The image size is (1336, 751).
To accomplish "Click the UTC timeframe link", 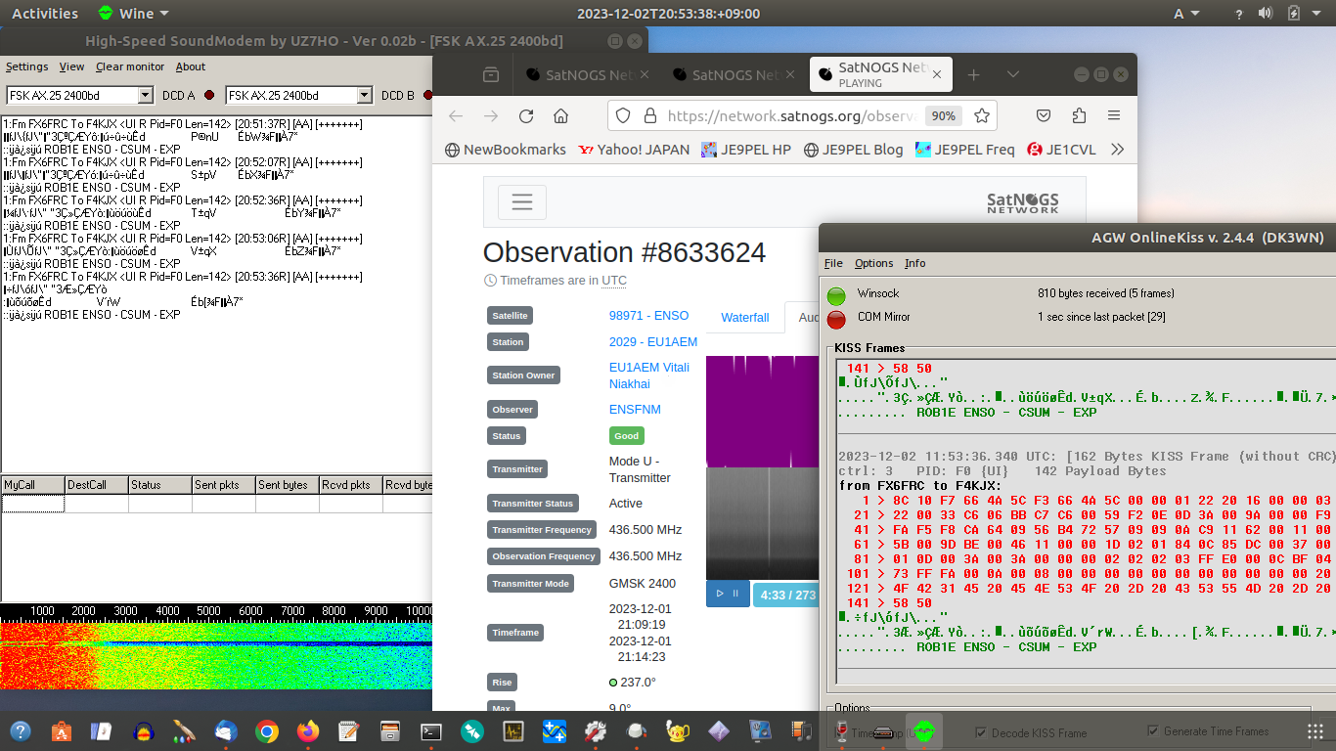I will pyautogui.click(x=614, y=281).
